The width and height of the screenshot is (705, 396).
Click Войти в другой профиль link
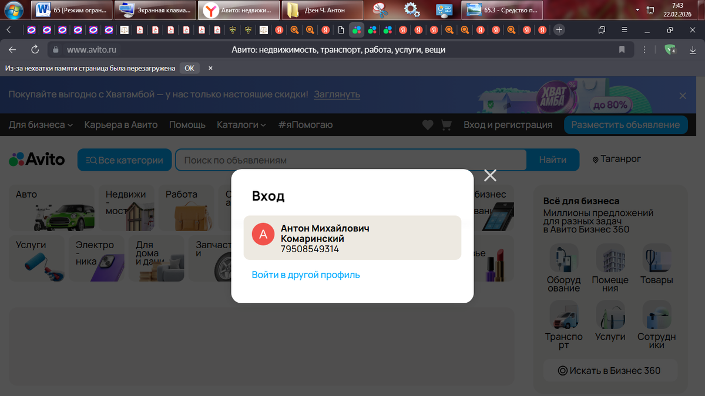[x=305, y=275]
